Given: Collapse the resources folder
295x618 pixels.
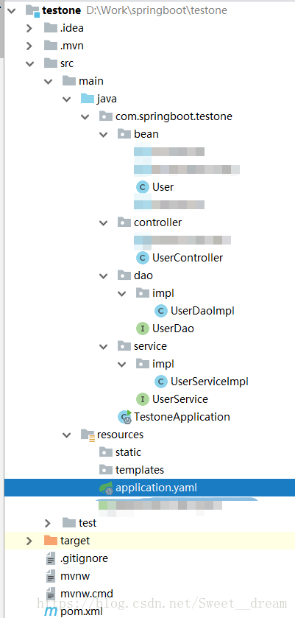Looking at the screenshot, I should pyautogui.click(x=66, y=435).
